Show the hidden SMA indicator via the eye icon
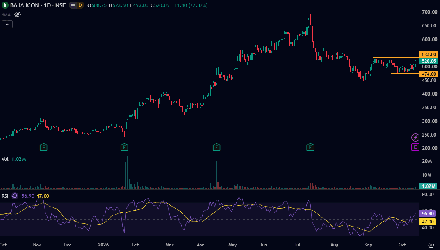Viewport: 440px width, 250px height. [18, 14]
